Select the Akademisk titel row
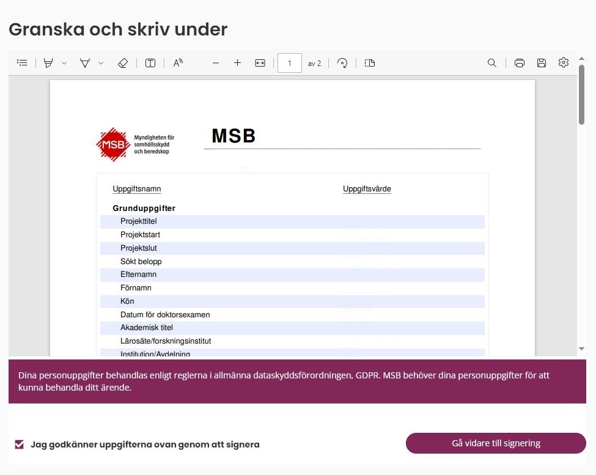596x475 pixels. click(292, 328)
